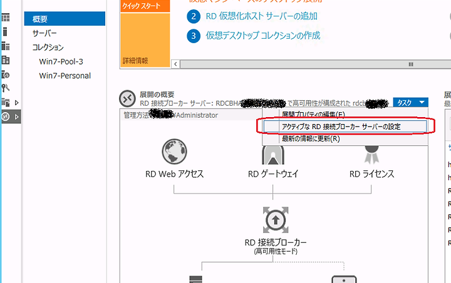Open the Remote Desktop Services sidebar icon
This screenshot has height=283, width=451.
point(6,116)
